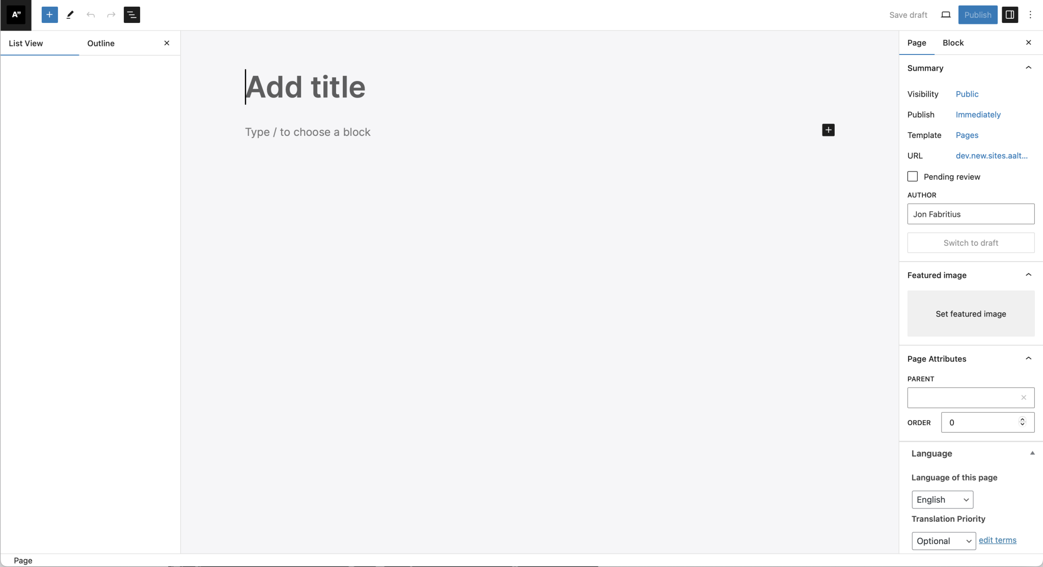Click the Undo arrow icon
1043x567 pixels.
pos(91,15)
